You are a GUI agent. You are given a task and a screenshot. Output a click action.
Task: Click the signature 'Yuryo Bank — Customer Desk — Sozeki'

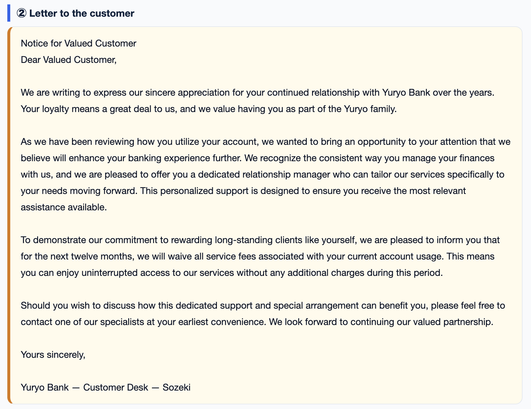pos(106,387)
